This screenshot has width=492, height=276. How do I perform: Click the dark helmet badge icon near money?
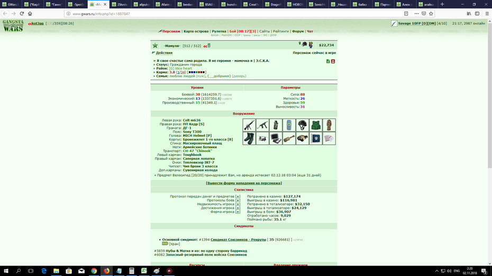pyautogui.click(x=304, y=44)
